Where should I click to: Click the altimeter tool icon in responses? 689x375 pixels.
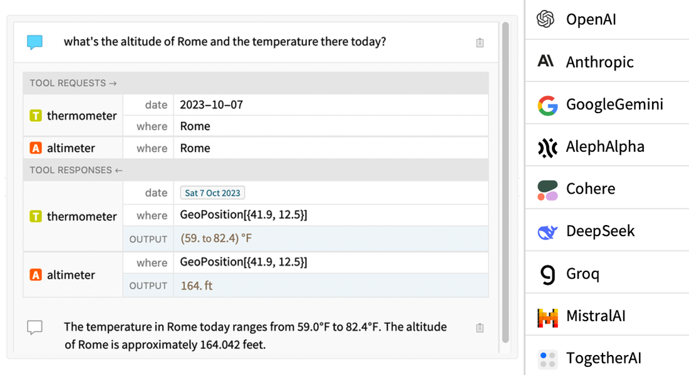point(36,274)
